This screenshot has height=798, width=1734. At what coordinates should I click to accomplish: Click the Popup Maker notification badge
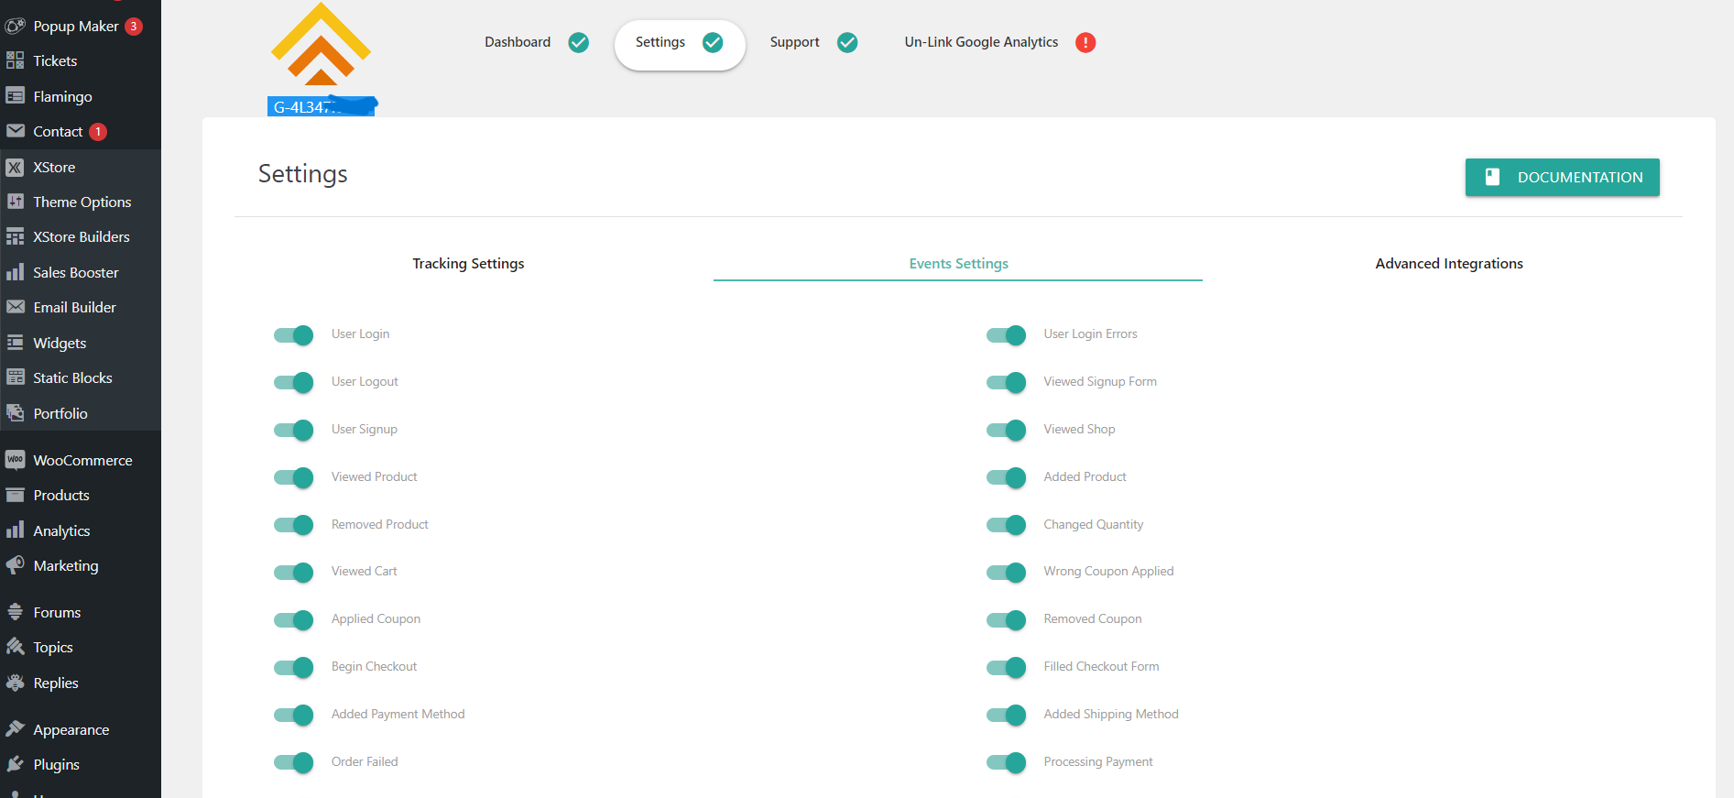point(134,27)
